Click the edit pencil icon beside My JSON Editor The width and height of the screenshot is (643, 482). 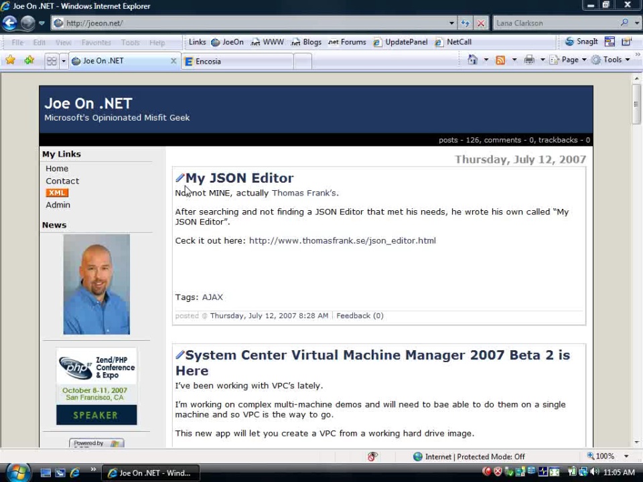tap(180, 177)
